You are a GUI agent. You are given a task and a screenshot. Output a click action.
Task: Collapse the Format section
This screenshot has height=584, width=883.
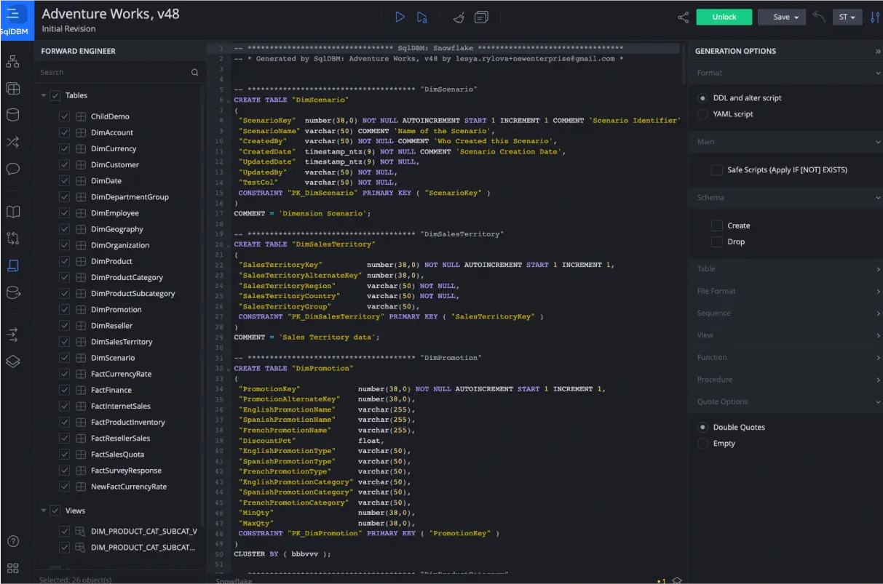pyautogui.click(x=785, y=73)
